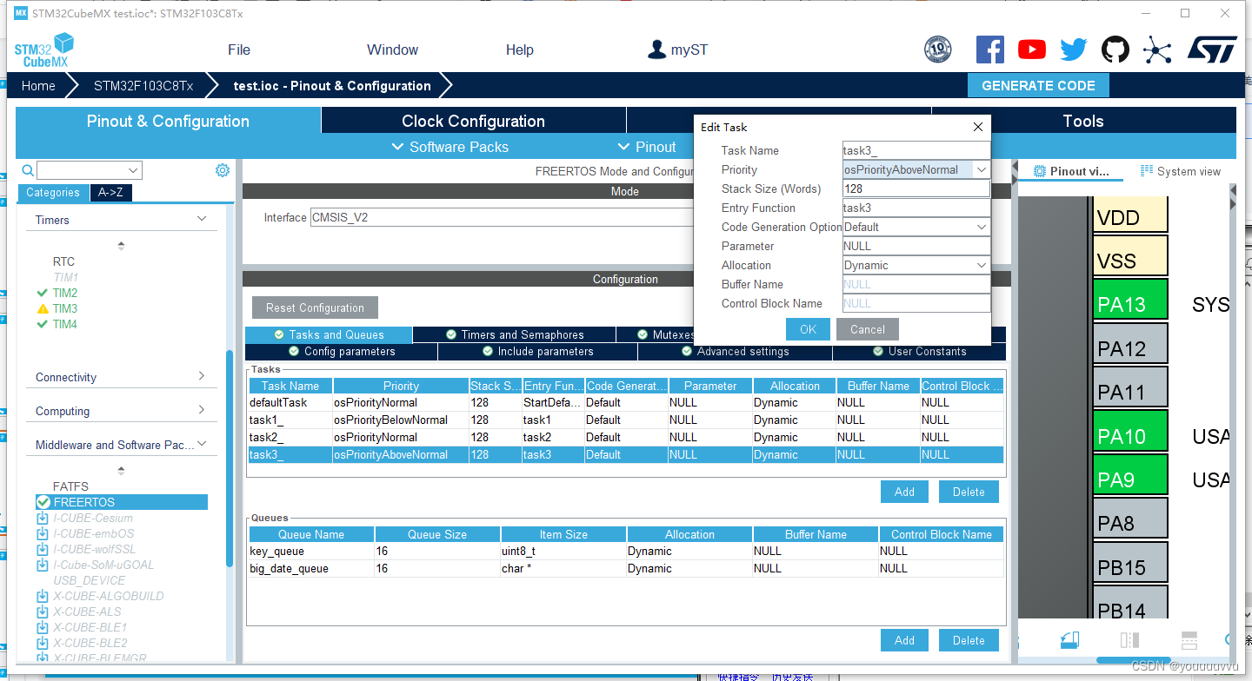Open the YouTube icon link
Image resolution: width=1252 pixels, height=681 pixels.
pos(1032,50)
